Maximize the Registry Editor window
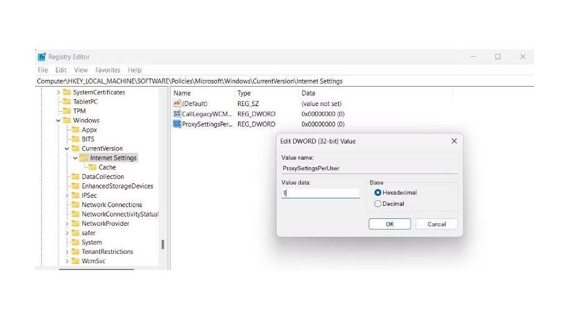This screenshot has width=569, height=320. pos(498,57)
